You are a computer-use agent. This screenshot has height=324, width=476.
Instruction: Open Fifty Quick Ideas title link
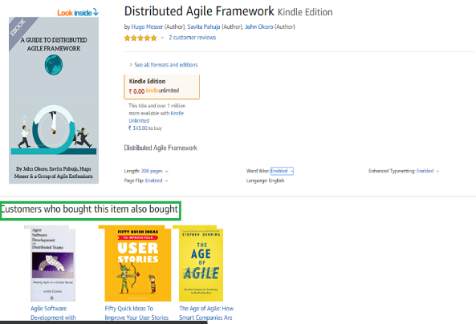tap(136, 313)
